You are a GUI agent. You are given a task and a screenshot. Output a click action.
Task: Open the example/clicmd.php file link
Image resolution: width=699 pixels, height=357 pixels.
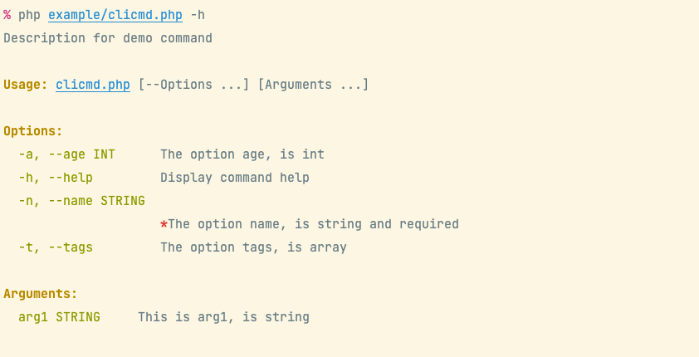click(115, 15)
